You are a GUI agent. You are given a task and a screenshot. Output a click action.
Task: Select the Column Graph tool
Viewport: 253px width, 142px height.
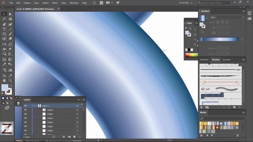coord(10,70)
